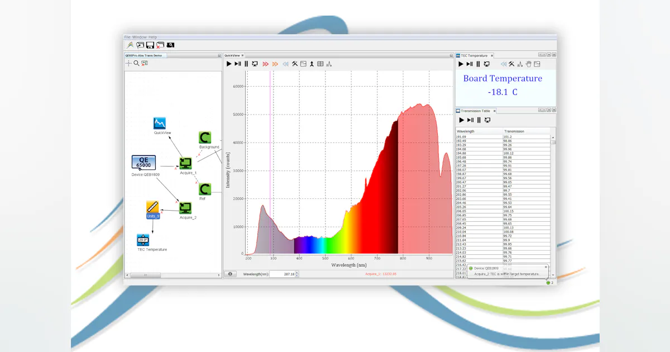Select the Background node in schematic
The width and height of the screenshot is (670, 352).
click(x=205, y=137)
